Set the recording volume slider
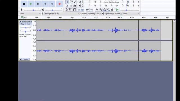The image size is (180, 101). tap(32, 10)
